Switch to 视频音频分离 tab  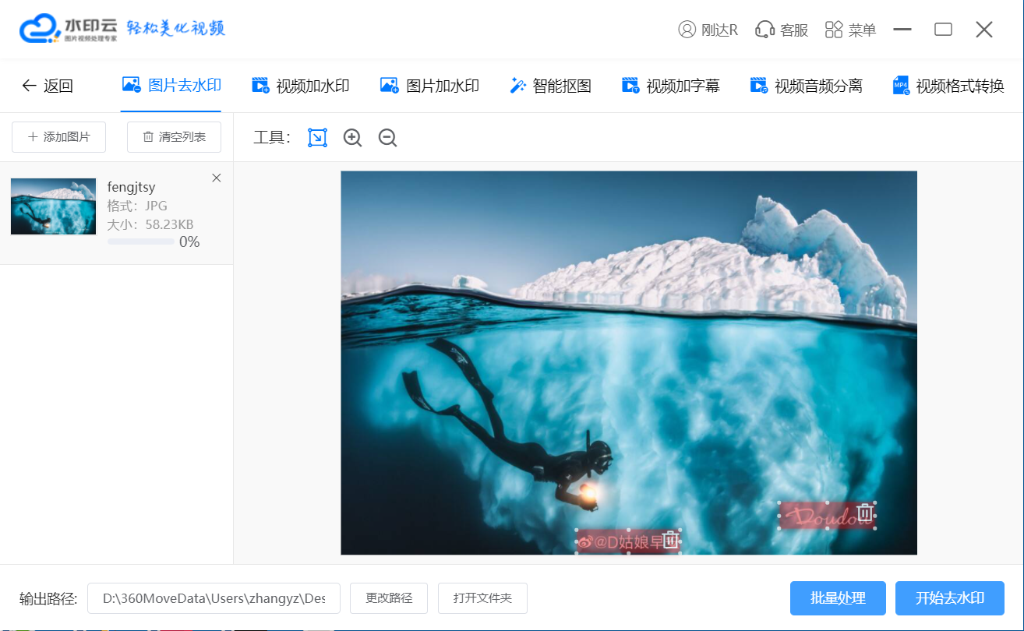(x=806, y=86)
